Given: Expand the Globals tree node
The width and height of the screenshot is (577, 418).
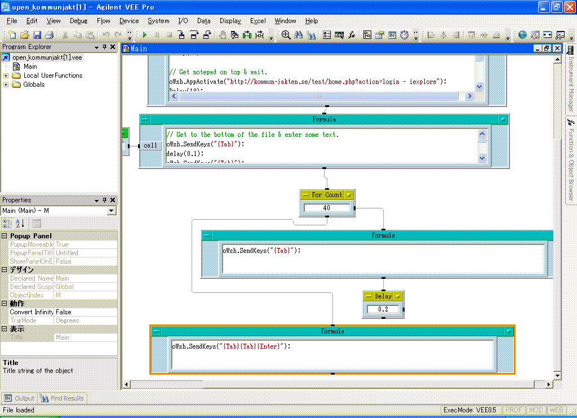Looking at the screenshot, I should click(x=6, y=85).
